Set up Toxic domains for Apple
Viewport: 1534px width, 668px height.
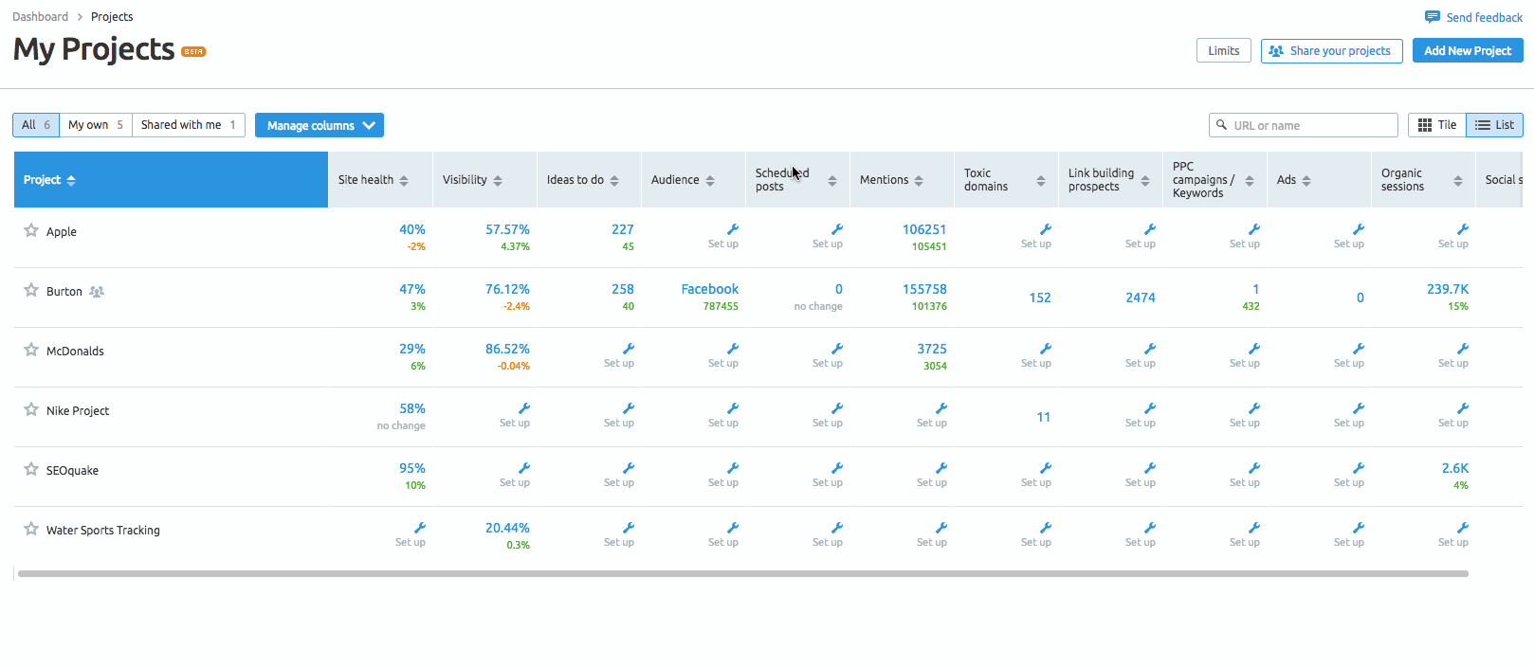pos(1036,236)
